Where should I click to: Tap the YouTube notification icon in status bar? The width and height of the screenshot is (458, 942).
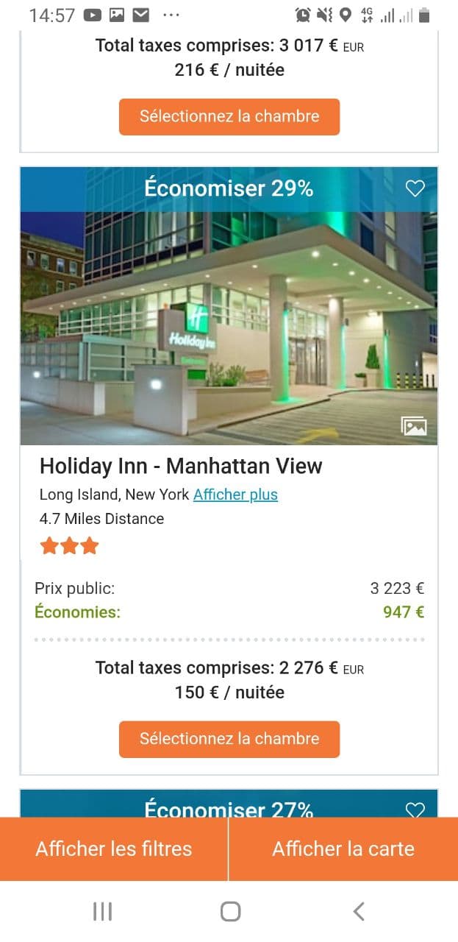(93, 15)
